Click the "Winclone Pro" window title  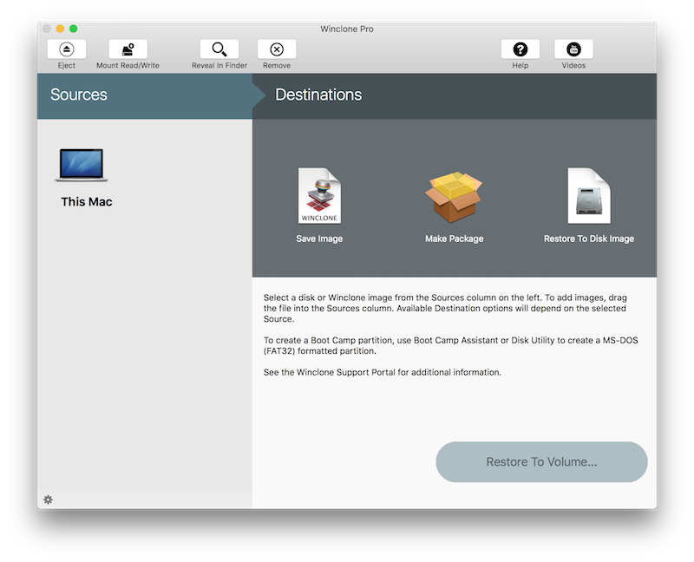point(347,29)
